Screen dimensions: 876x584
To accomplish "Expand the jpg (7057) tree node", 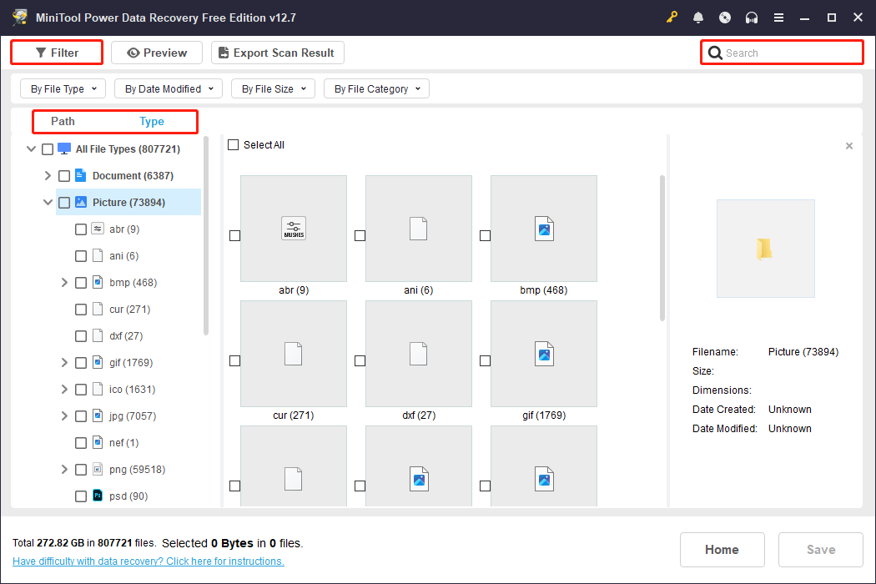I will [64, 415].
